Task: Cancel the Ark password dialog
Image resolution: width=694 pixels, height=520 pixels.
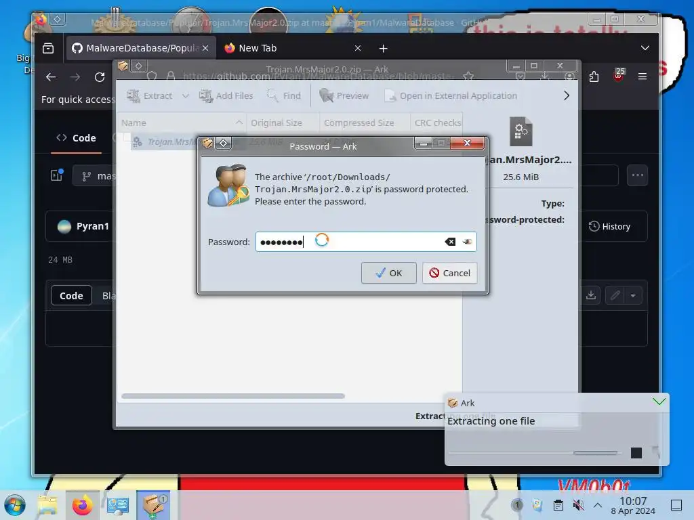Action: point(449,273)
